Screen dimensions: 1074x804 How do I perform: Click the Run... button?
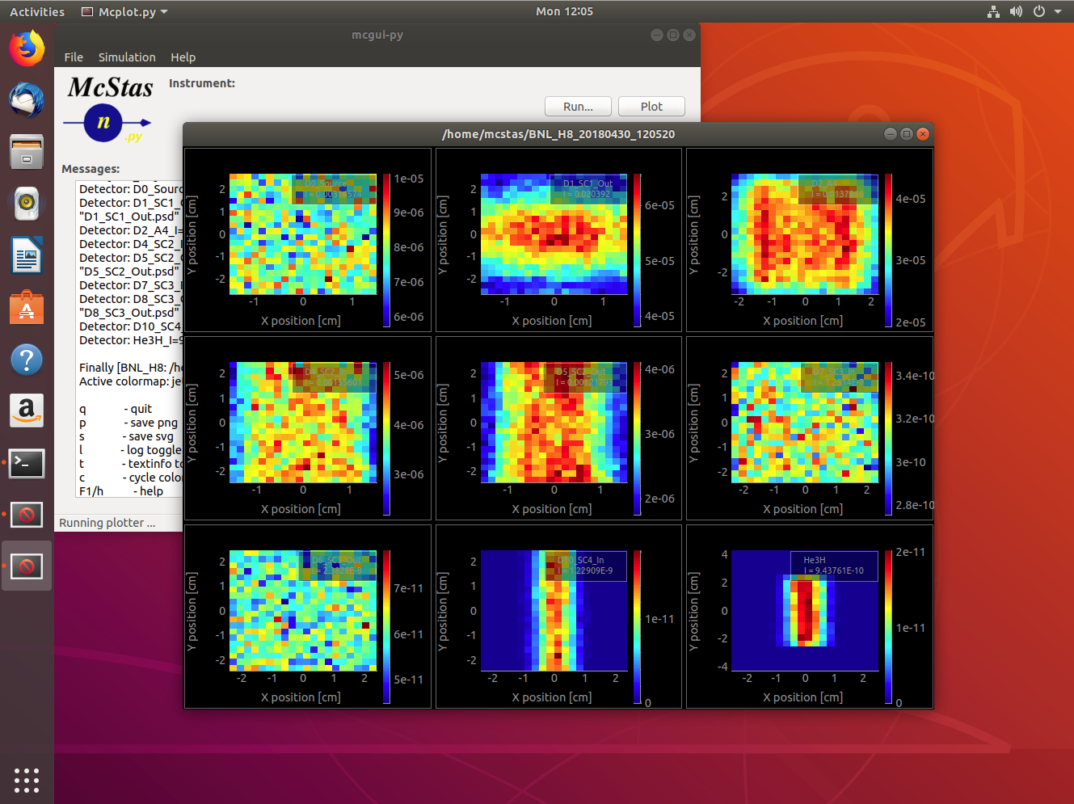pos(578,107)
